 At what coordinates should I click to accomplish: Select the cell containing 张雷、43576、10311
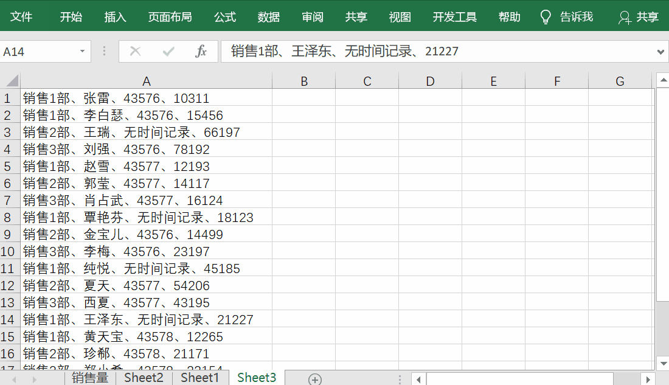[x=147, y=98]
